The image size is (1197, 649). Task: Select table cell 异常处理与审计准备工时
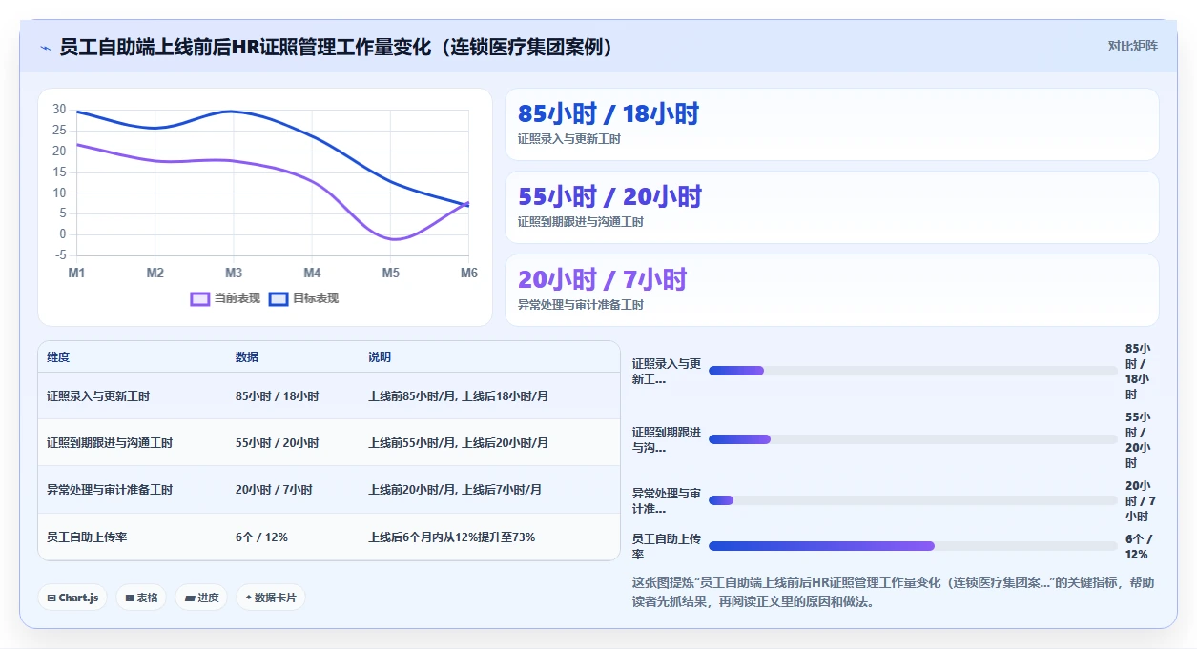pos(110,490)
